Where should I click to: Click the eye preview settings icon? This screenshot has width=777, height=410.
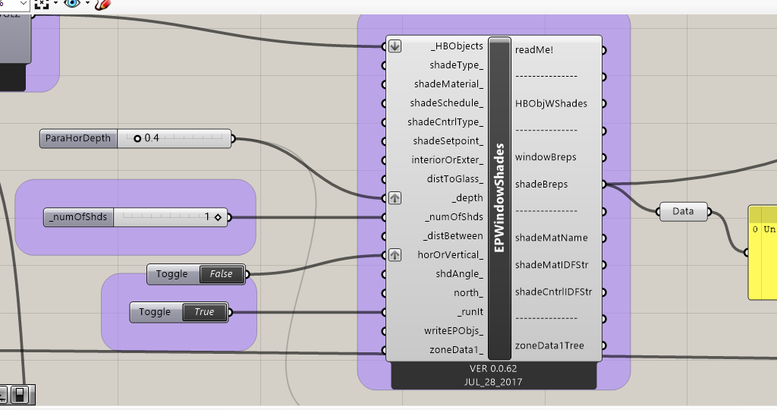tap(72, 4)
